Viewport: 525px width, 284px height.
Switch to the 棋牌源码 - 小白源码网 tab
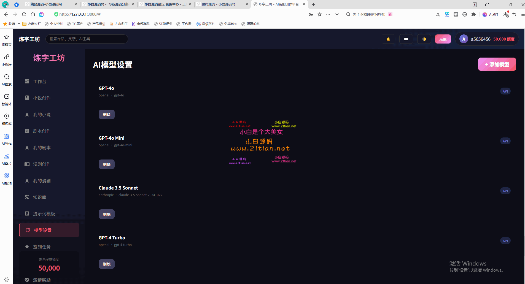tap(222, 4)
